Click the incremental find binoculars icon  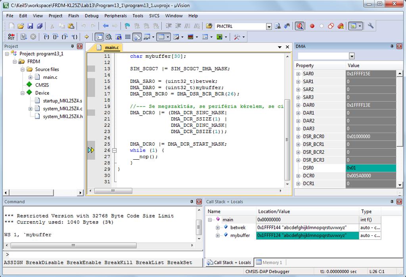coord(287,26)
